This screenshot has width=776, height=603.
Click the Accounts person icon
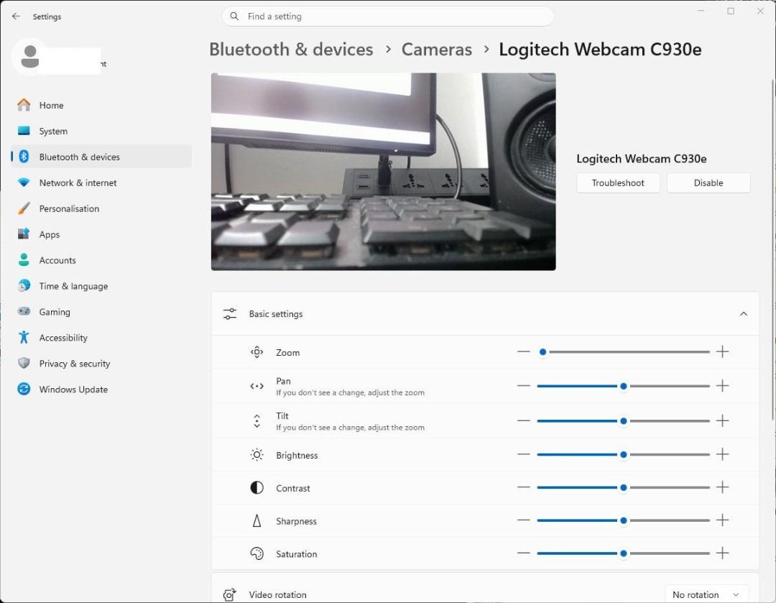(x=24, y=260)
